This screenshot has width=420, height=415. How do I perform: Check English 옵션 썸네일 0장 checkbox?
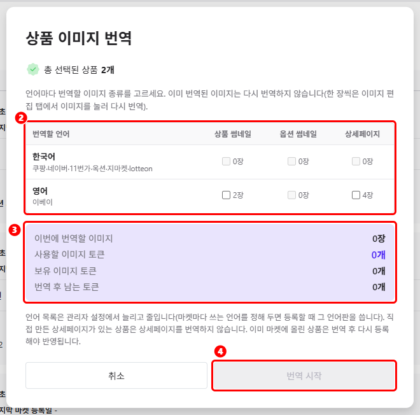coord(291,195)
